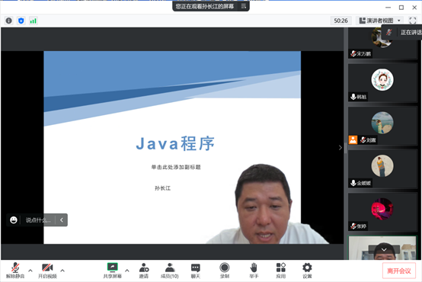Click the meeting info icon
The height and width of the screenshot is (282, 422).
9,21
